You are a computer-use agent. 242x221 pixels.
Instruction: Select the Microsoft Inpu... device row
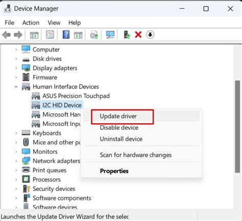coord(62,124)
